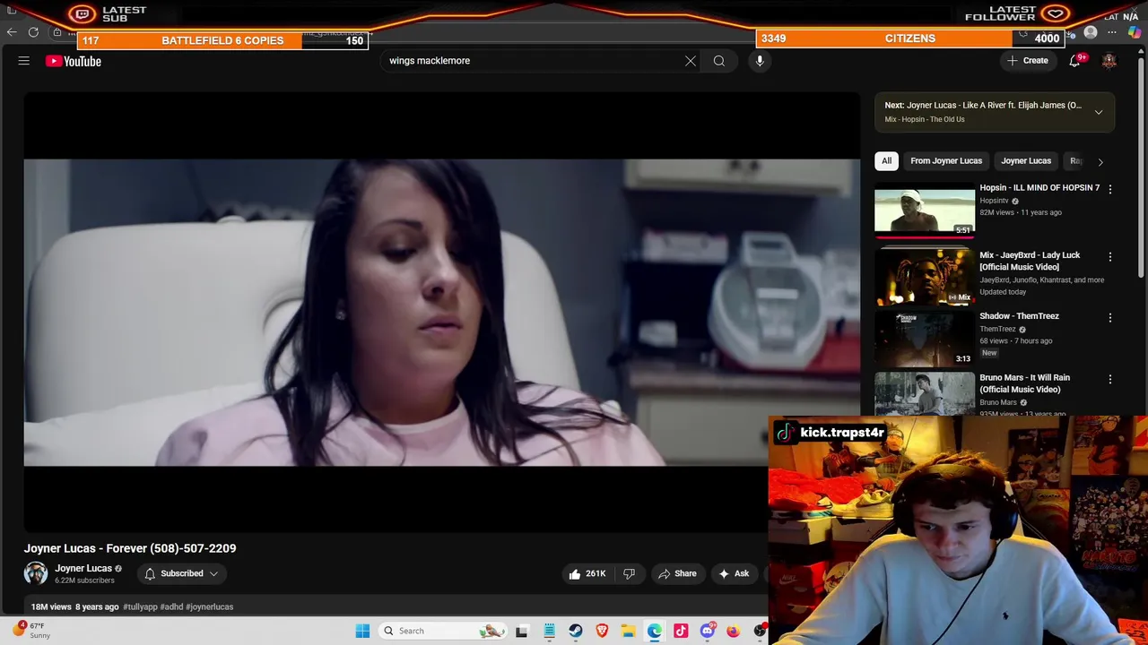
Task: Open Mix JaeyBxrd Lady Luck title
Action: point(1030,261)
